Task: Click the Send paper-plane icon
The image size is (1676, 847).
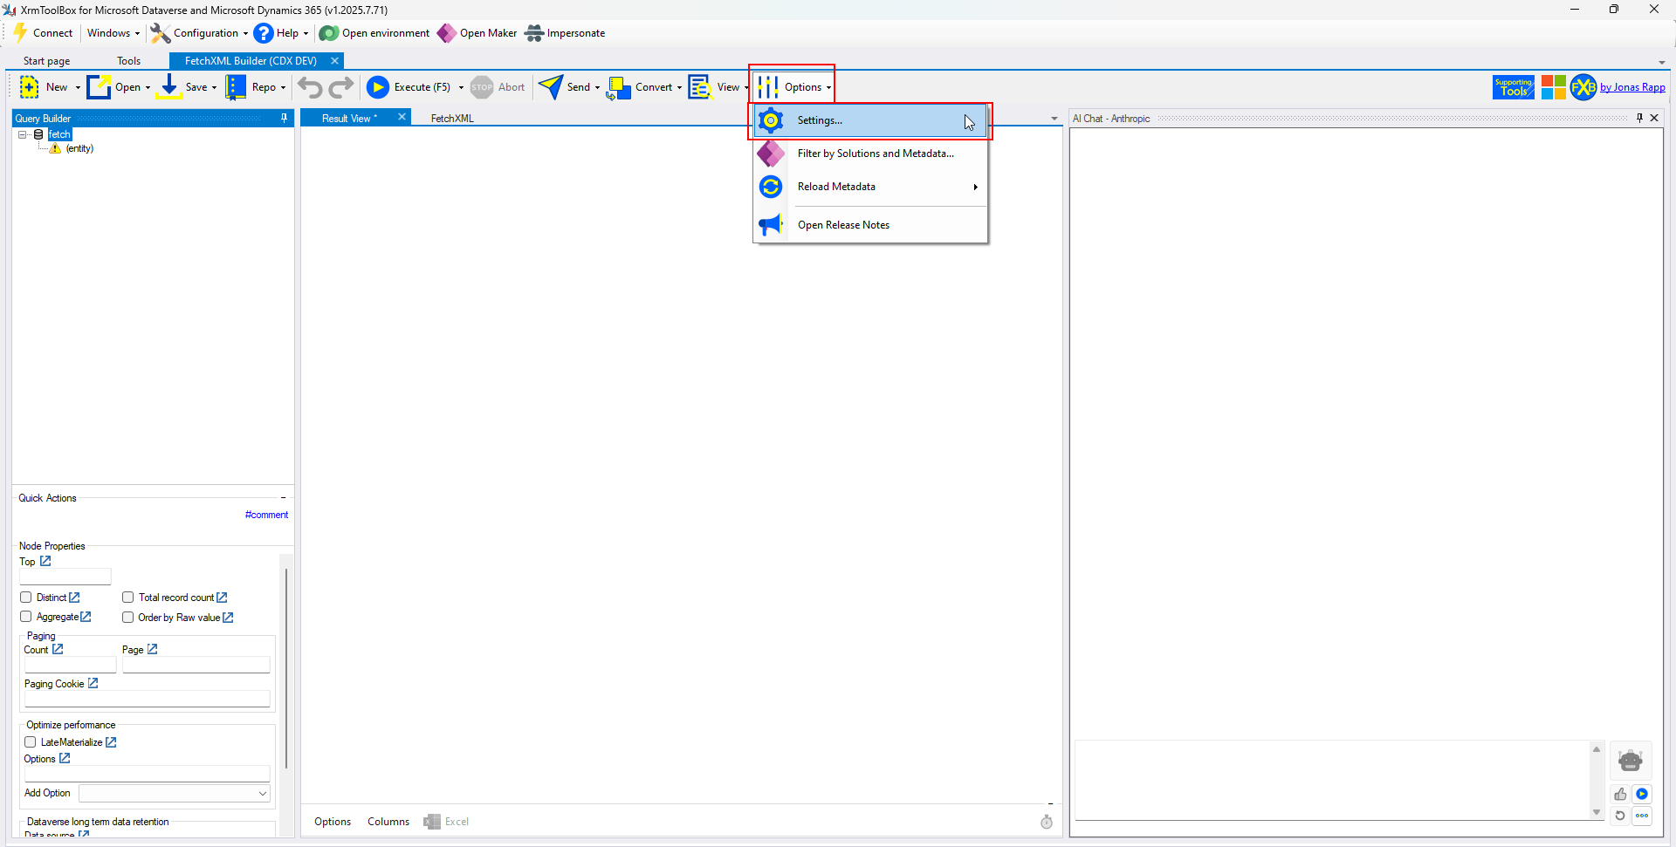Action: [x=551, y=87]
